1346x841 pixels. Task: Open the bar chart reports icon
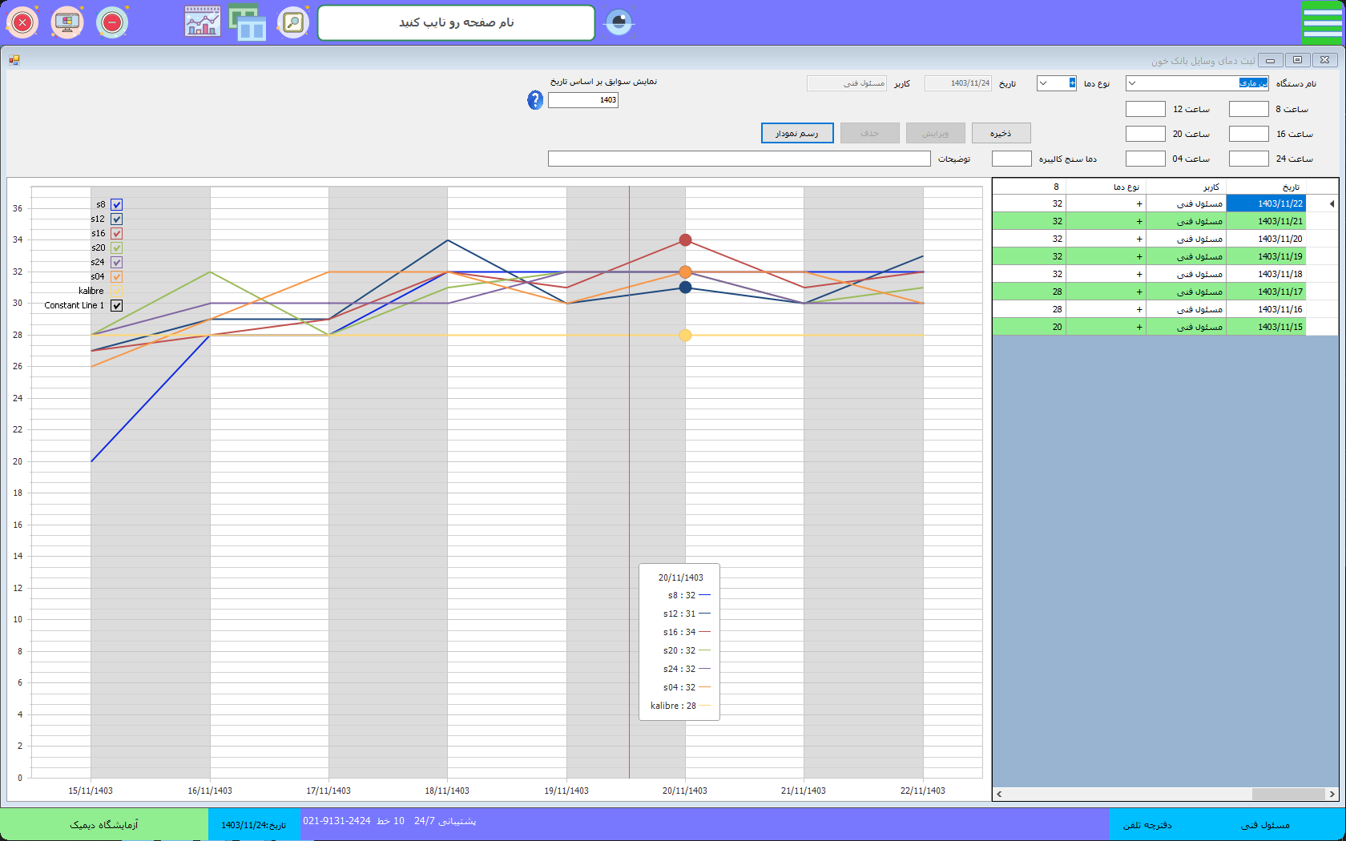click(x=203, y=22)
